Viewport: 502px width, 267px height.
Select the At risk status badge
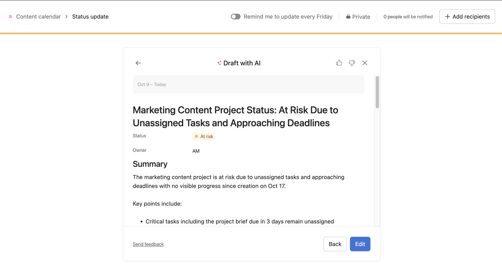204,136
